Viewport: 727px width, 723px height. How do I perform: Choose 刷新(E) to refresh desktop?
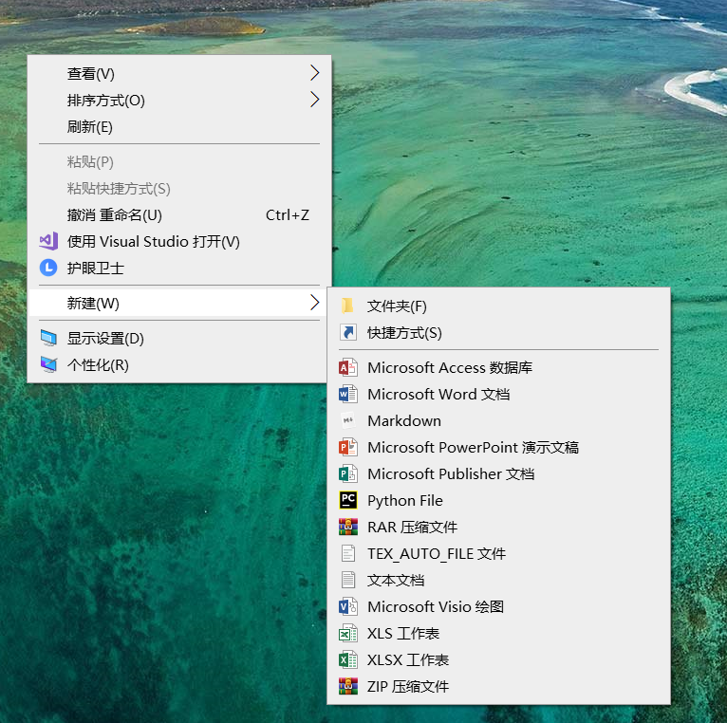pyautogui.click(x=179, y=126)
